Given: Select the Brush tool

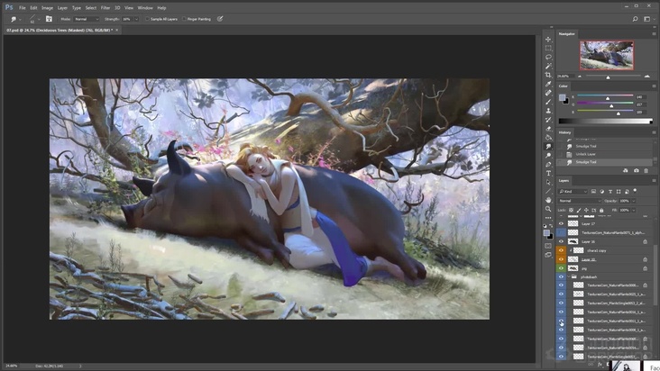Looking at the screenshot, I should (x=548, y=102).
